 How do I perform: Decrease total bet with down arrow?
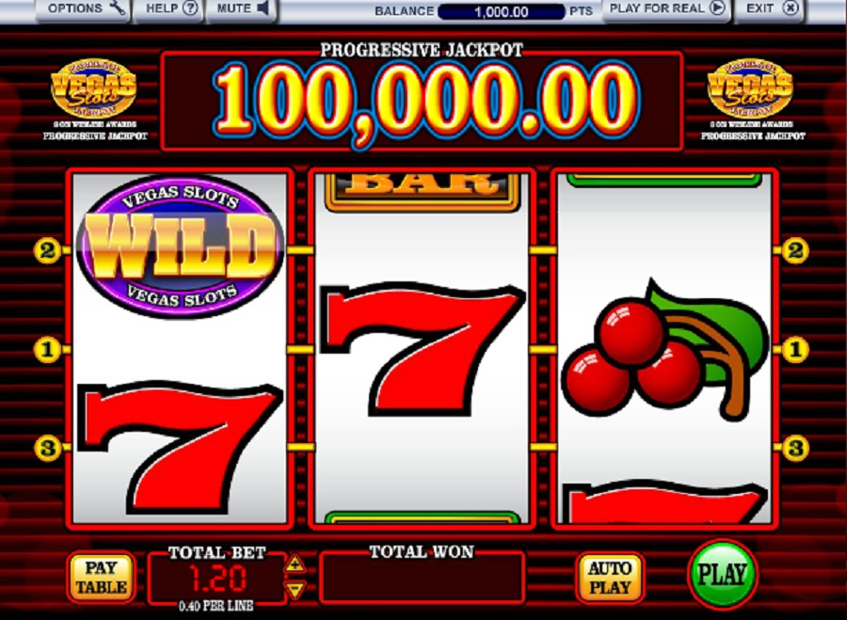(x=295, y=588)
